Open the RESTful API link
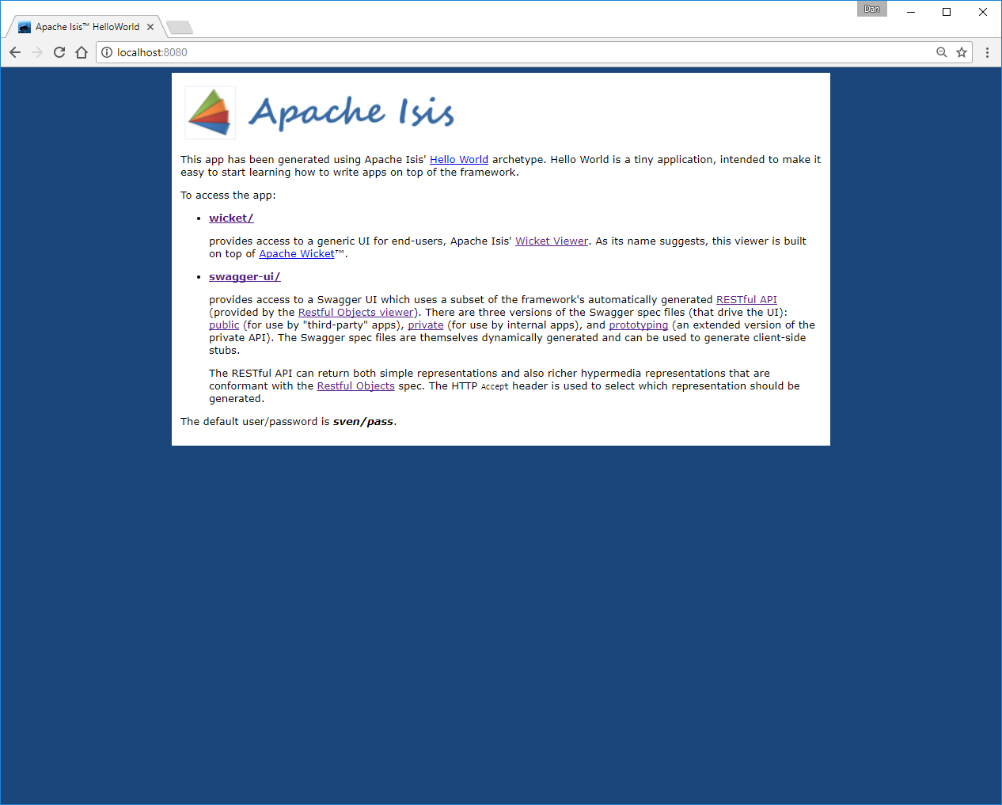The height and width of the screenshot is (805, 1002). click(746, 300)
